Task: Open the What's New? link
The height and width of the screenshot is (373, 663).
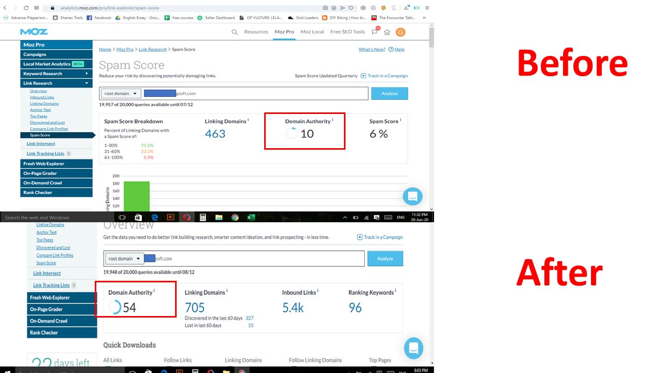Action: point(372,49)
